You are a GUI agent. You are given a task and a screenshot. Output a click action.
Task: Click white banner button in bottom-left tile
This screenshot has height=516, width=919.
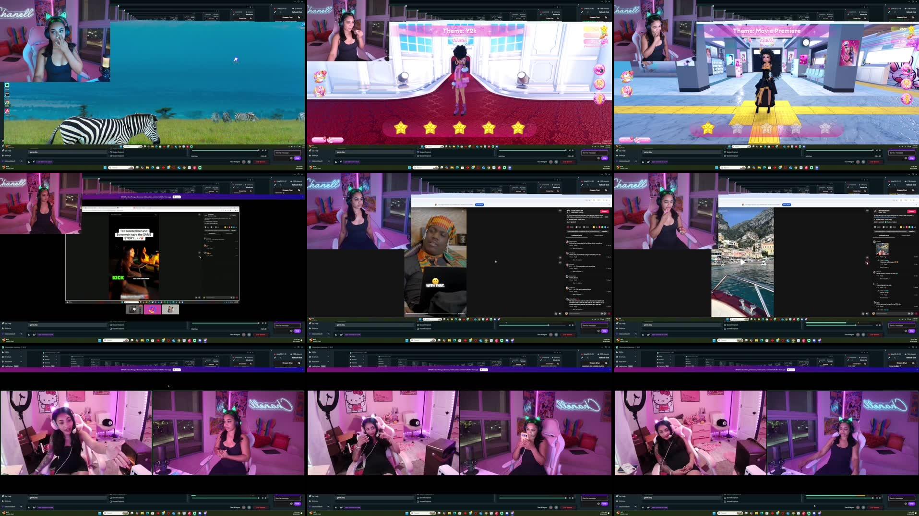(177, 370)
